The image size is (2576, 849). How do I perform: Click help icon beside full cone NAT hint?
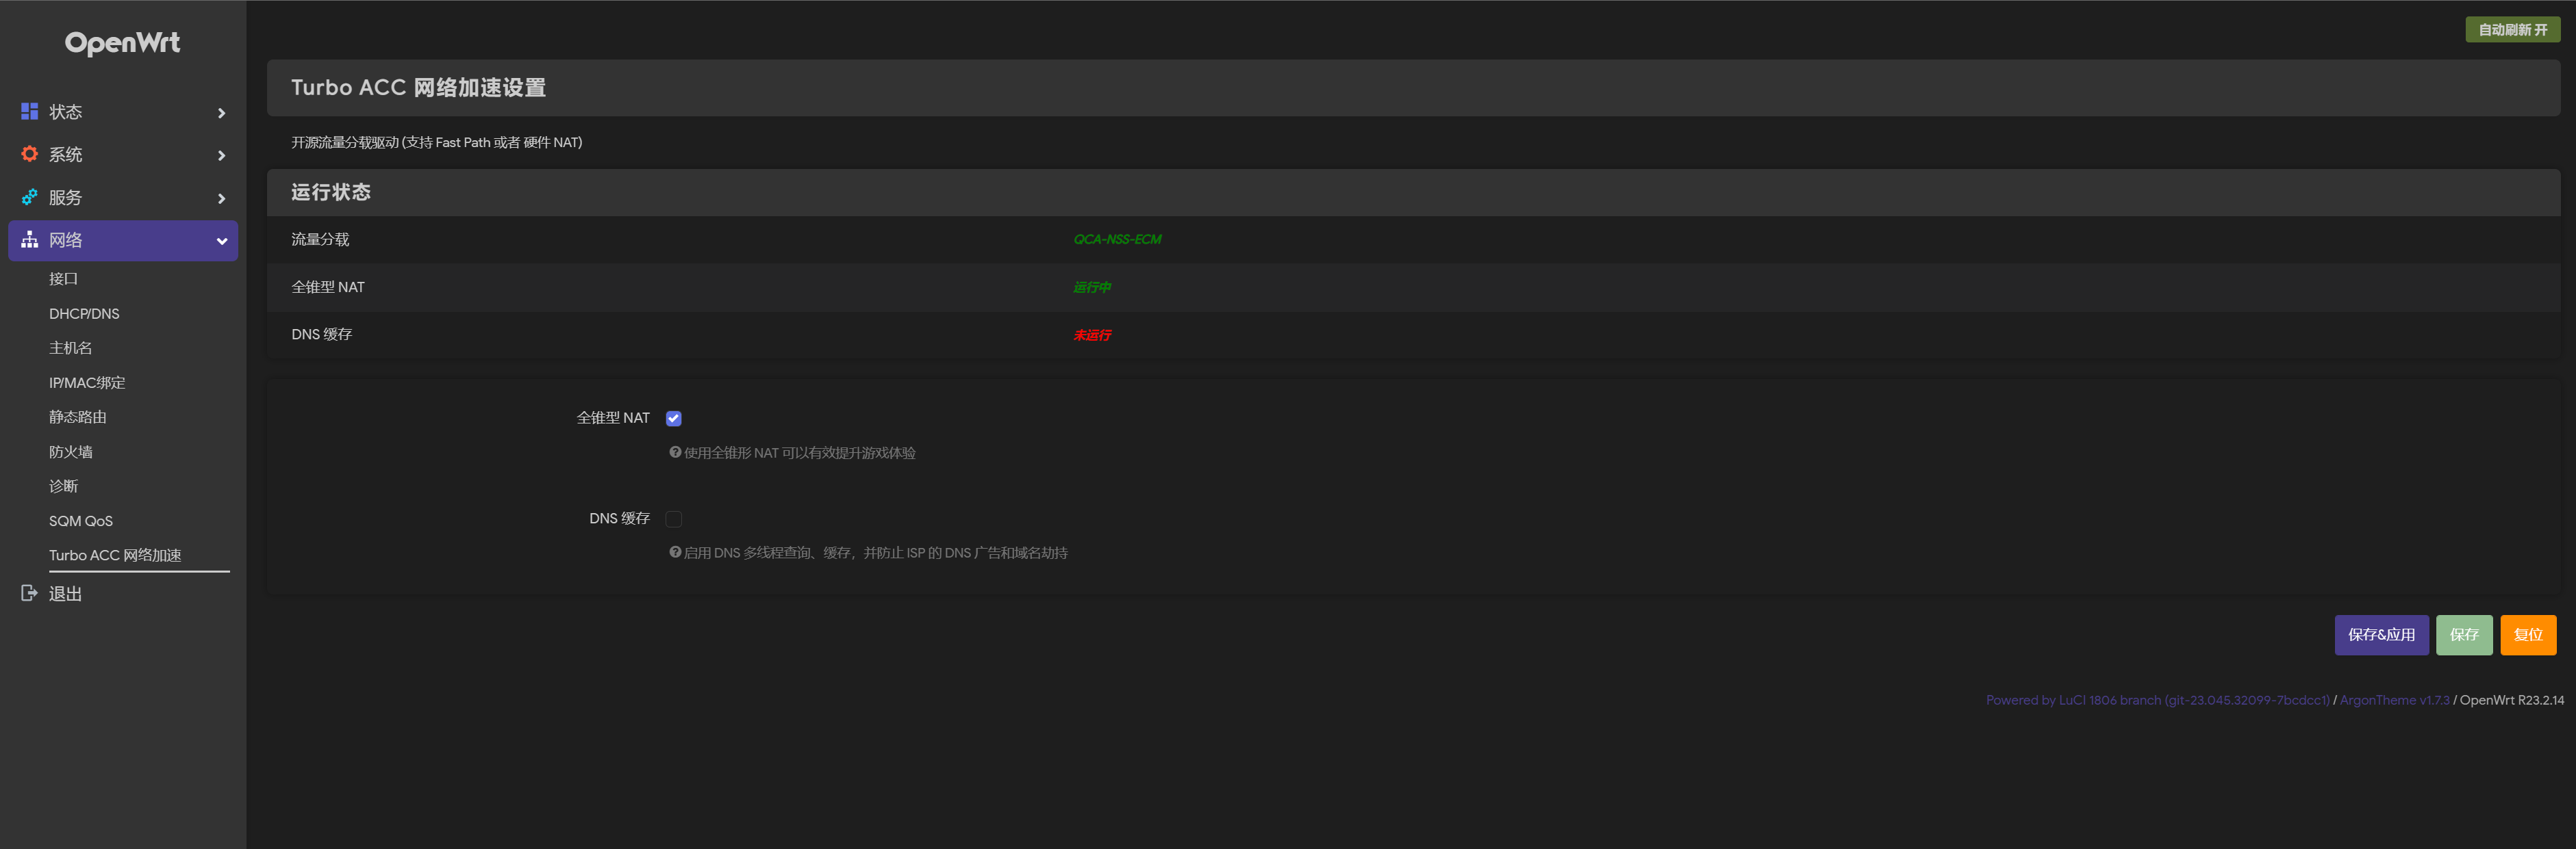(675, 452)
